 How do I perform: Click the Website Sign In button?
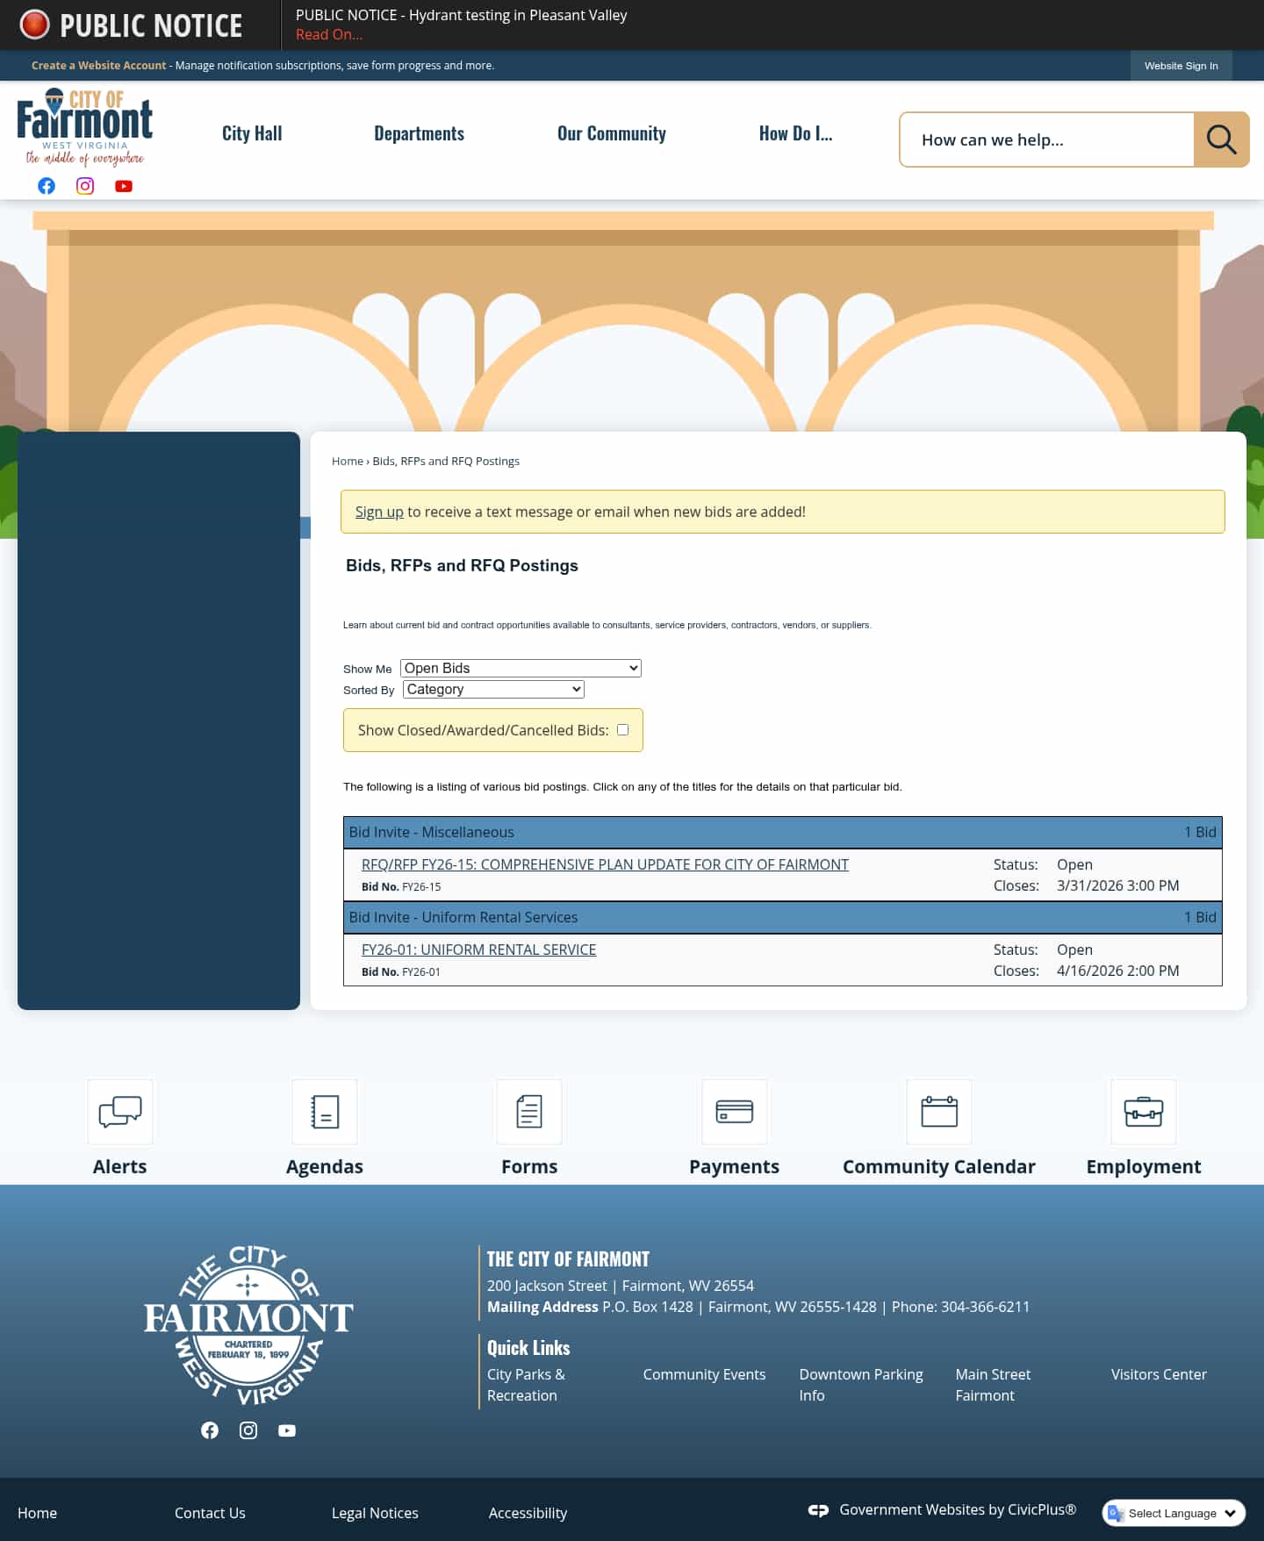pyautogui.click(x=1181, y=66)
